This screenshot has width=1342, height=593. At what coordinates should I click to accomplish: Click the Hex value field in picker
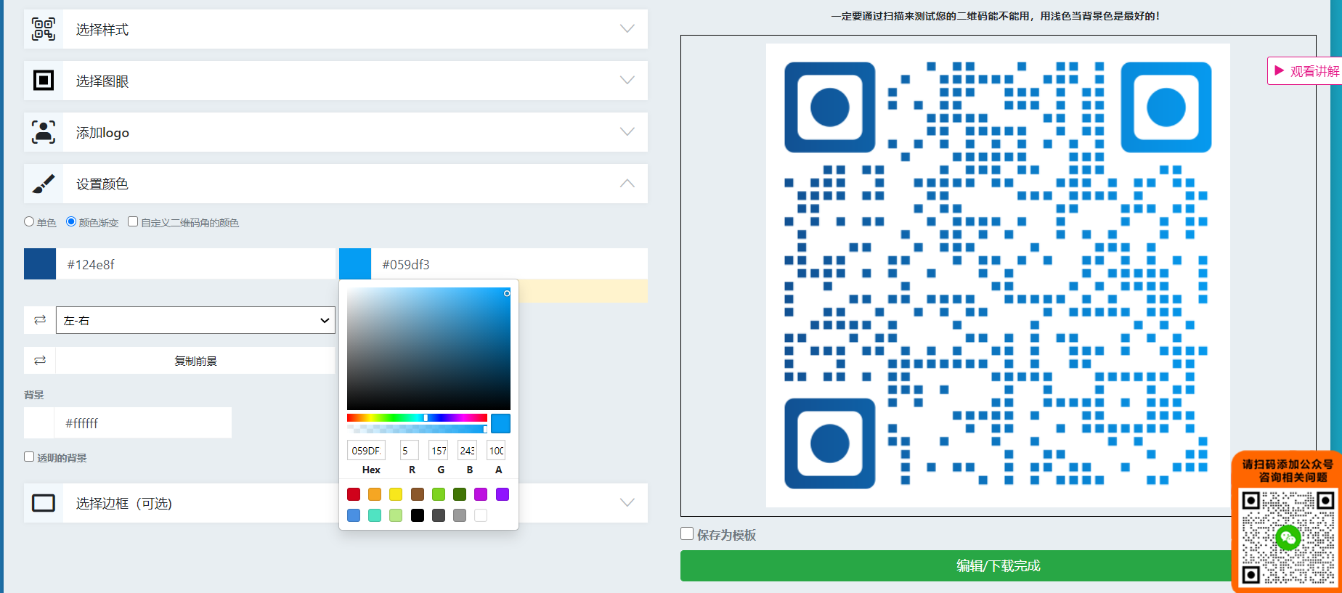(x=366, y=450)
